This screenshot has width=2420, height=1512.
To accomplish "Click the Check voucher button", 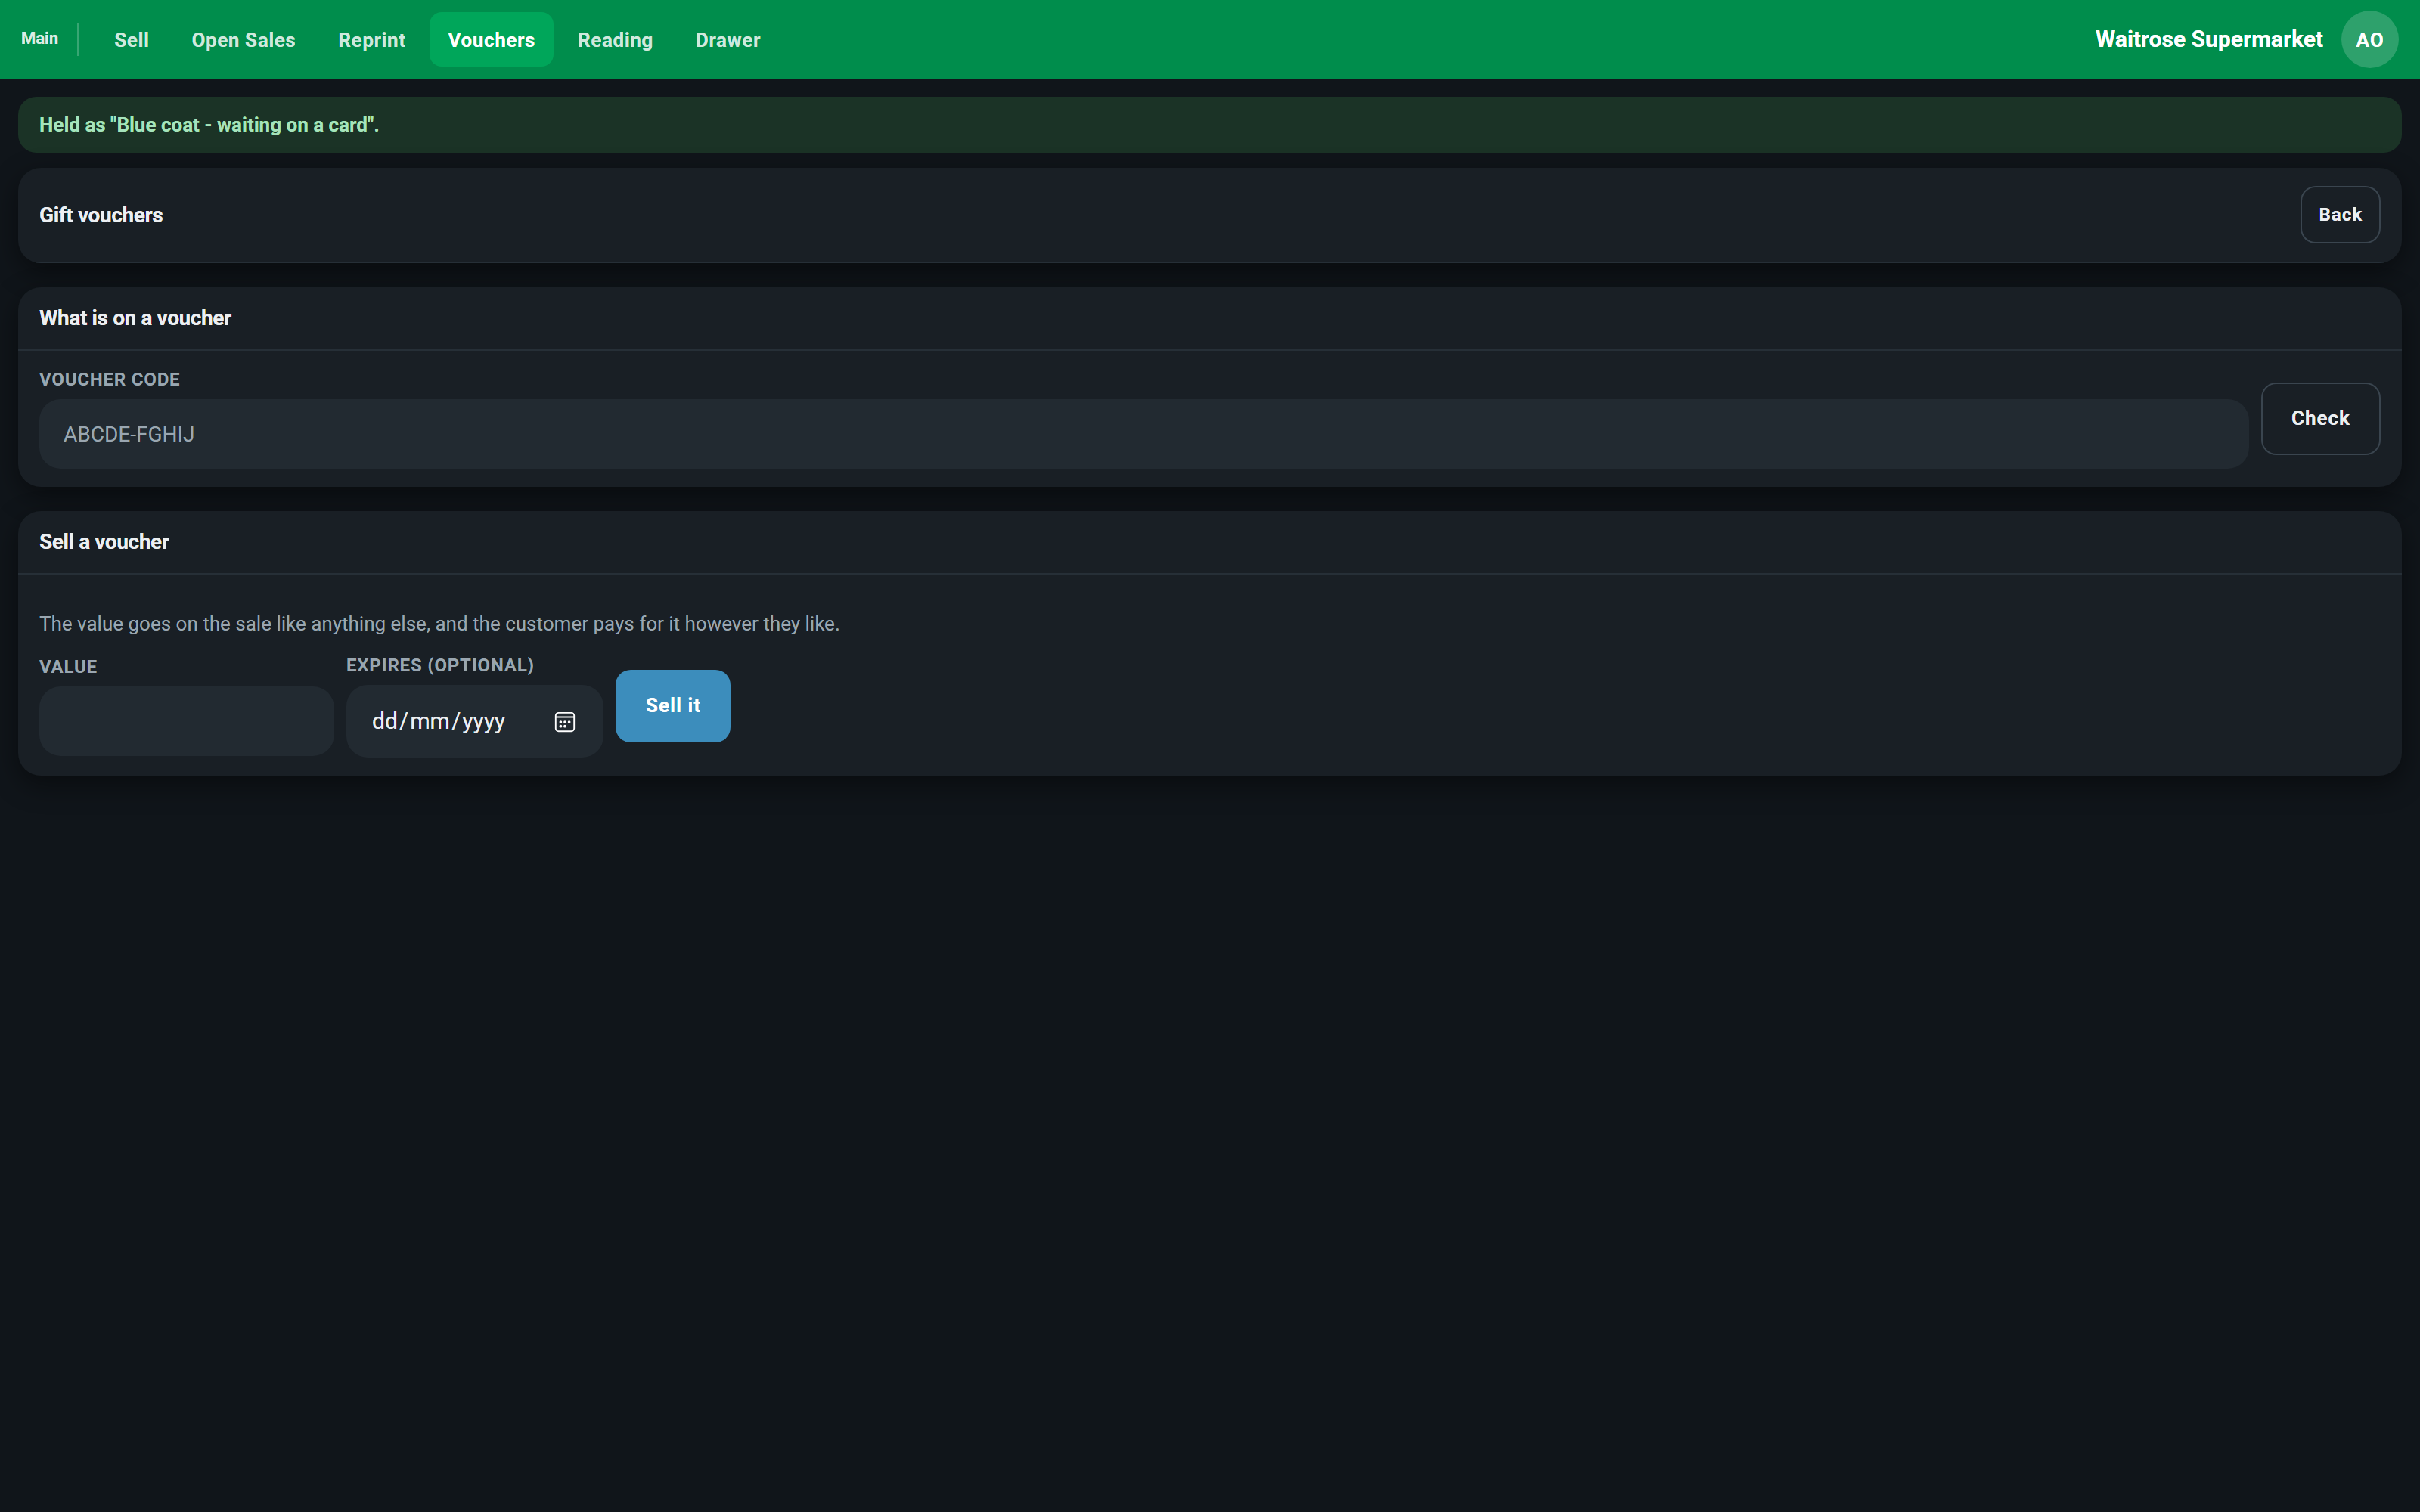I will tap(2320, 419).
